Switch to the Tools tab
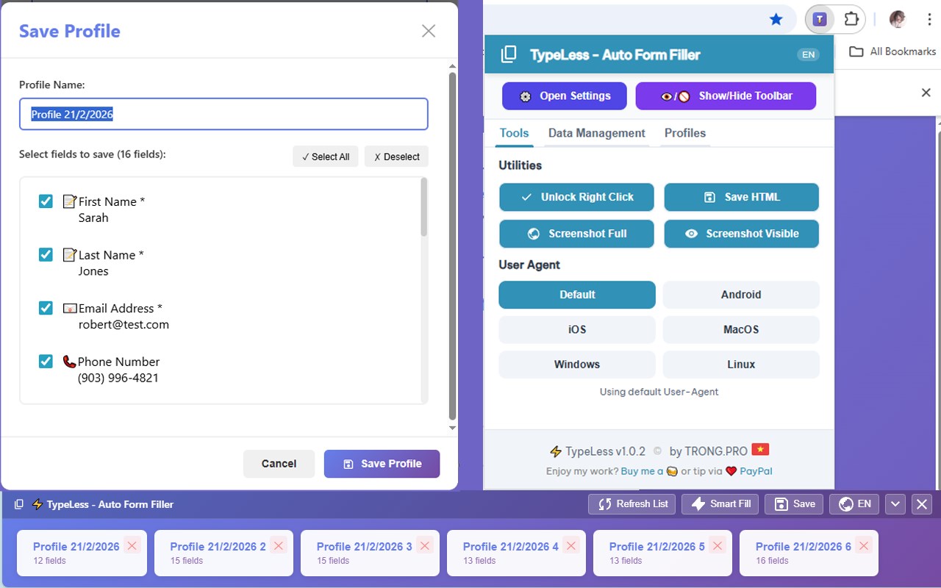941x588 pixels. point(514,133)
